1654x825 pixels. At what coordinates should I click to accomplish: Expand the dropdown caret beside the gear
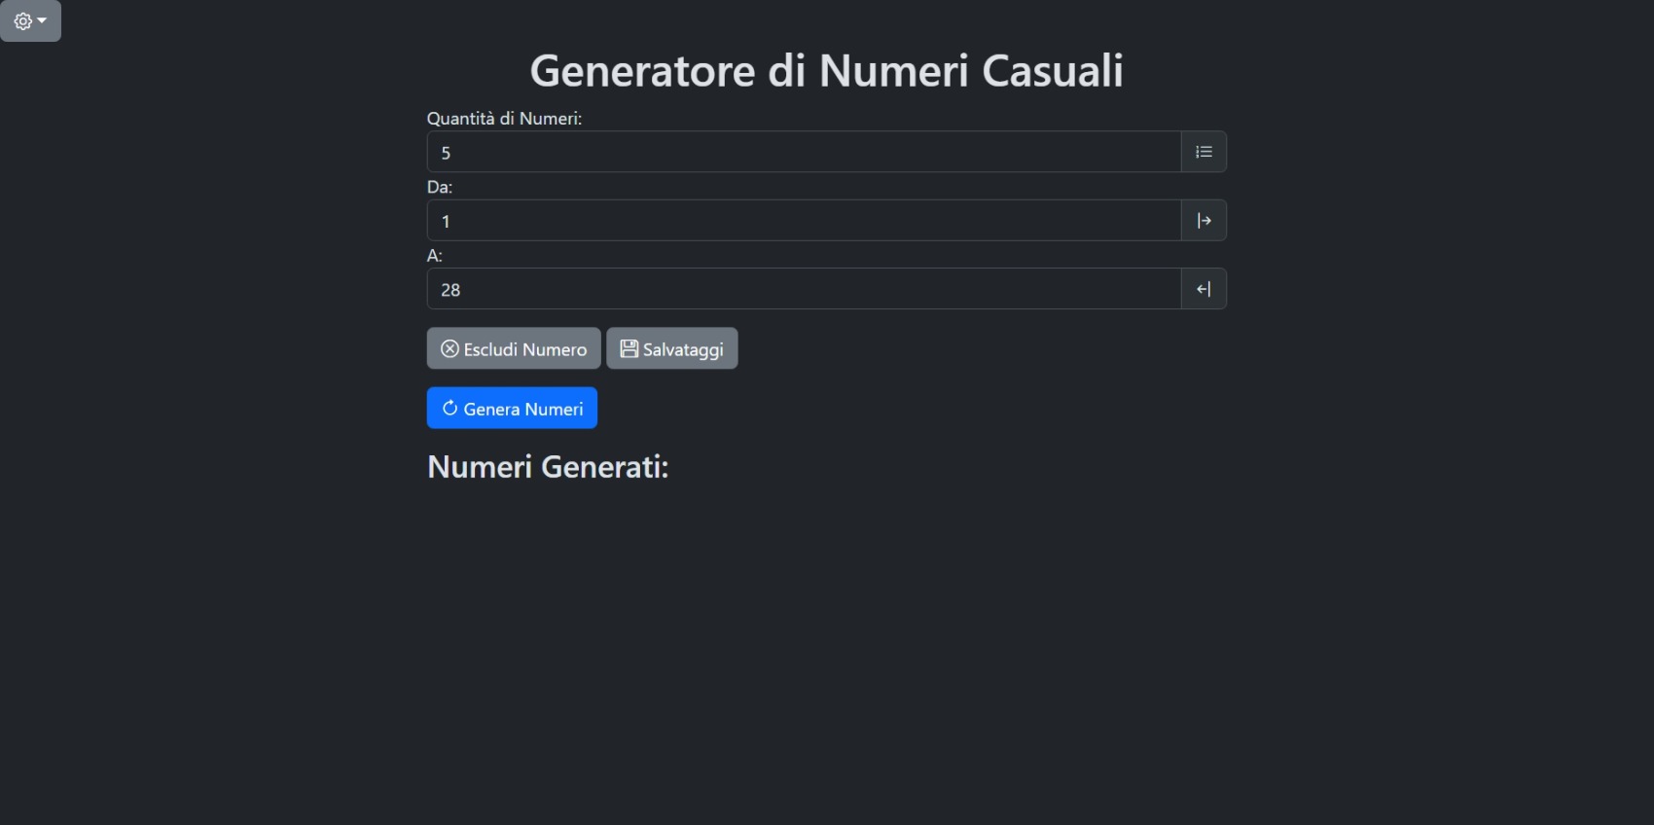42,20
